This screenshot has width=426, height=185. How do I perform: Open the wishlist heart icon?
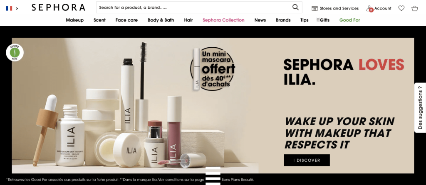[401, 8]
